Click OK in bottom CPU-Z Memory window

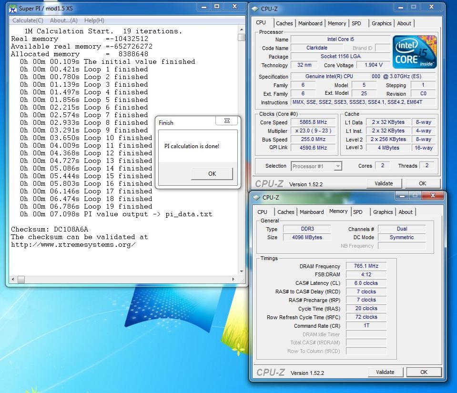point(424,372)
